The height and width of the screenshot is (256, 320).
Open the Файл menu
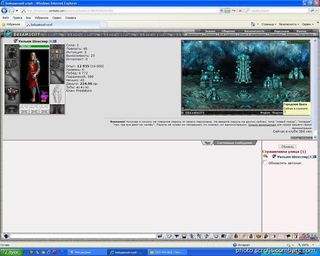click(x=5, y=18)
